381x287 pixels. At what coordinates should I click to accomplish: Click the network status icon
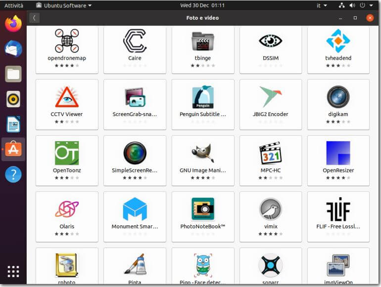341,5
